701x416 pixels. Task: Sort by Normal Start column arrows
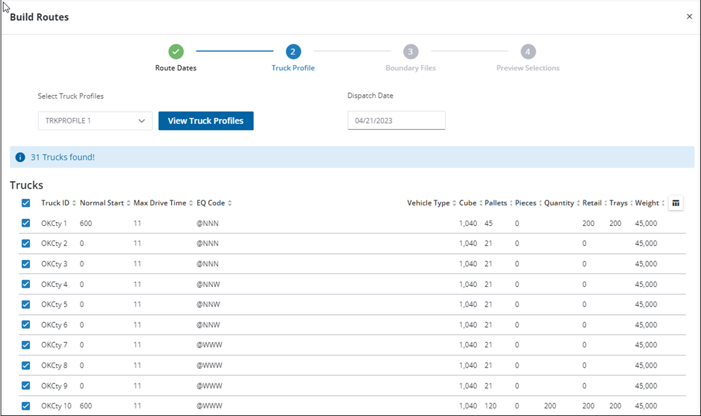pyautogui.click(x=128, y=203)
